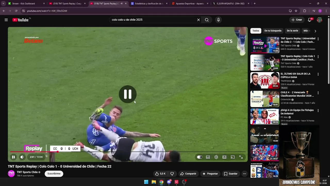Open the TNT Sports channel avatar
The height and width of the screenshot is (186, 330).
(11, 174)
